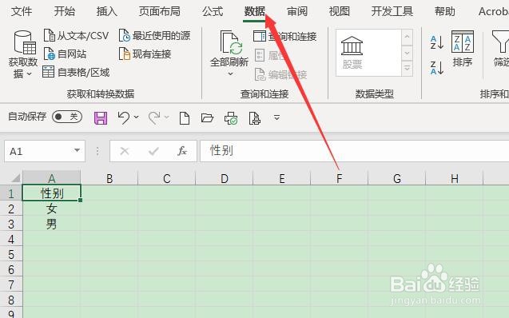Select 自表格/区域 data source
This screenshot has height=318, width=509.
coord(76,72)
